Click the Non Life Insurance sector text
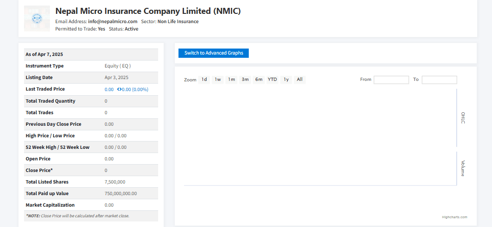This screenshot has height=227, width=492. 178,22
